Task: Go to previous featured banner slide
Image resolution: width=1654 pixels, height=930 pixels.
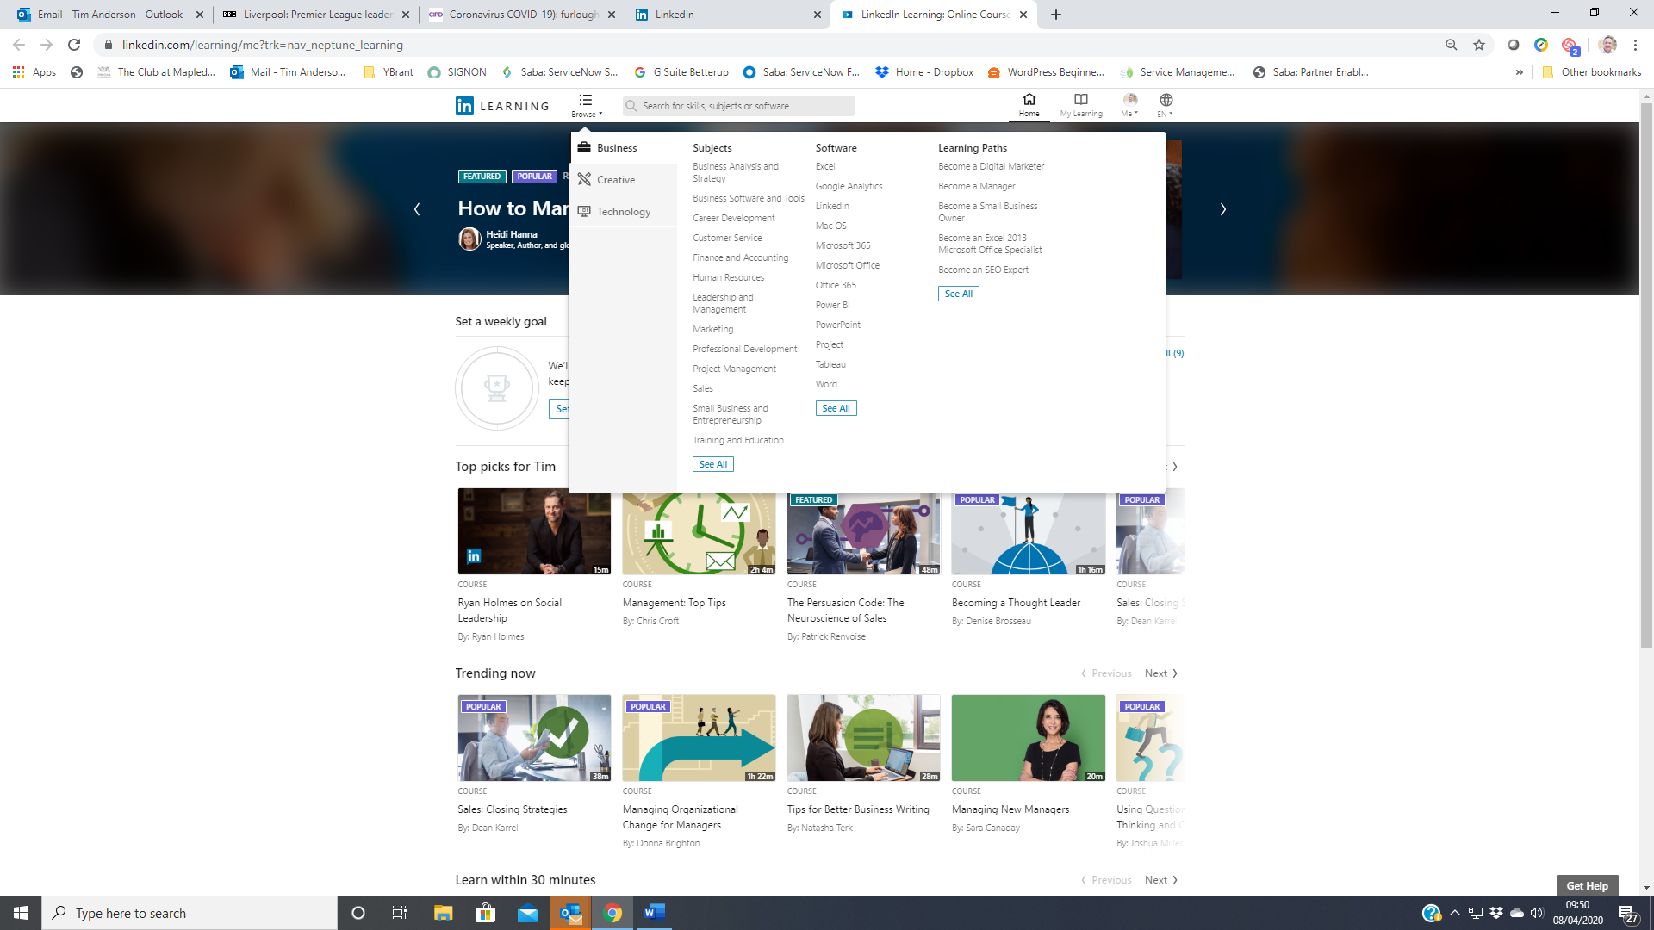Action: click(417, 209)
